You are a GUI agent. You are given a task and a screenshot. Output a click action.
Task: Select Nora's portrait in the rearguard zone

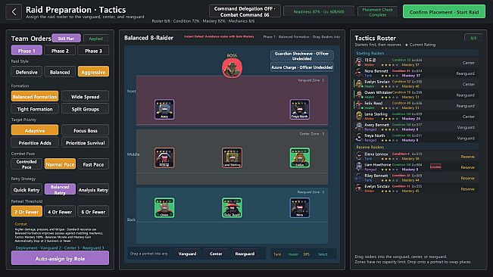click(x=299, y=207)
